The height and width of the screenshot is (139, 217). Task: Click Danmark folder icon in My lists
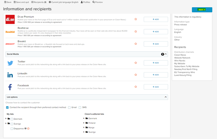pyautogui.click(x=9, y=119)
